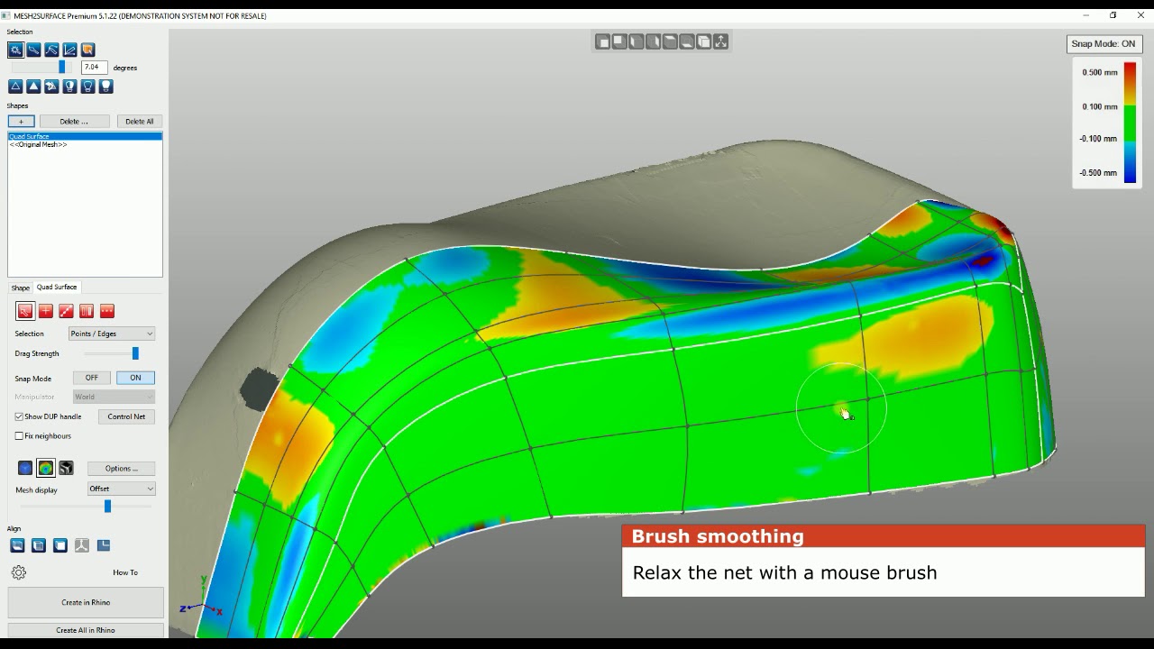Choose the first red Quad Surface edit tool
The height and width of the screenshot is (649, 1154).
click(25, 311)
